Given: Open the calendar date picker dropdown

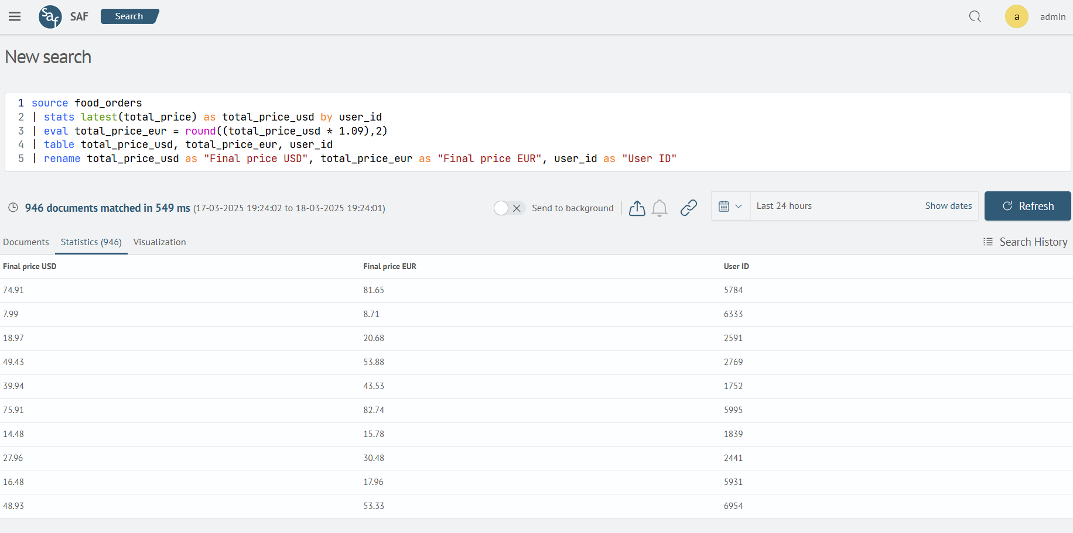Looking at the screenshot, I should pos(730,206).
